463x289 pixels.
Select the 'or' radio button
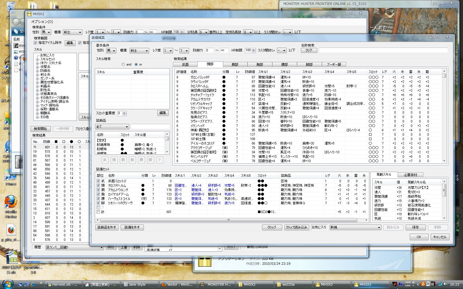tap(136, 64)
